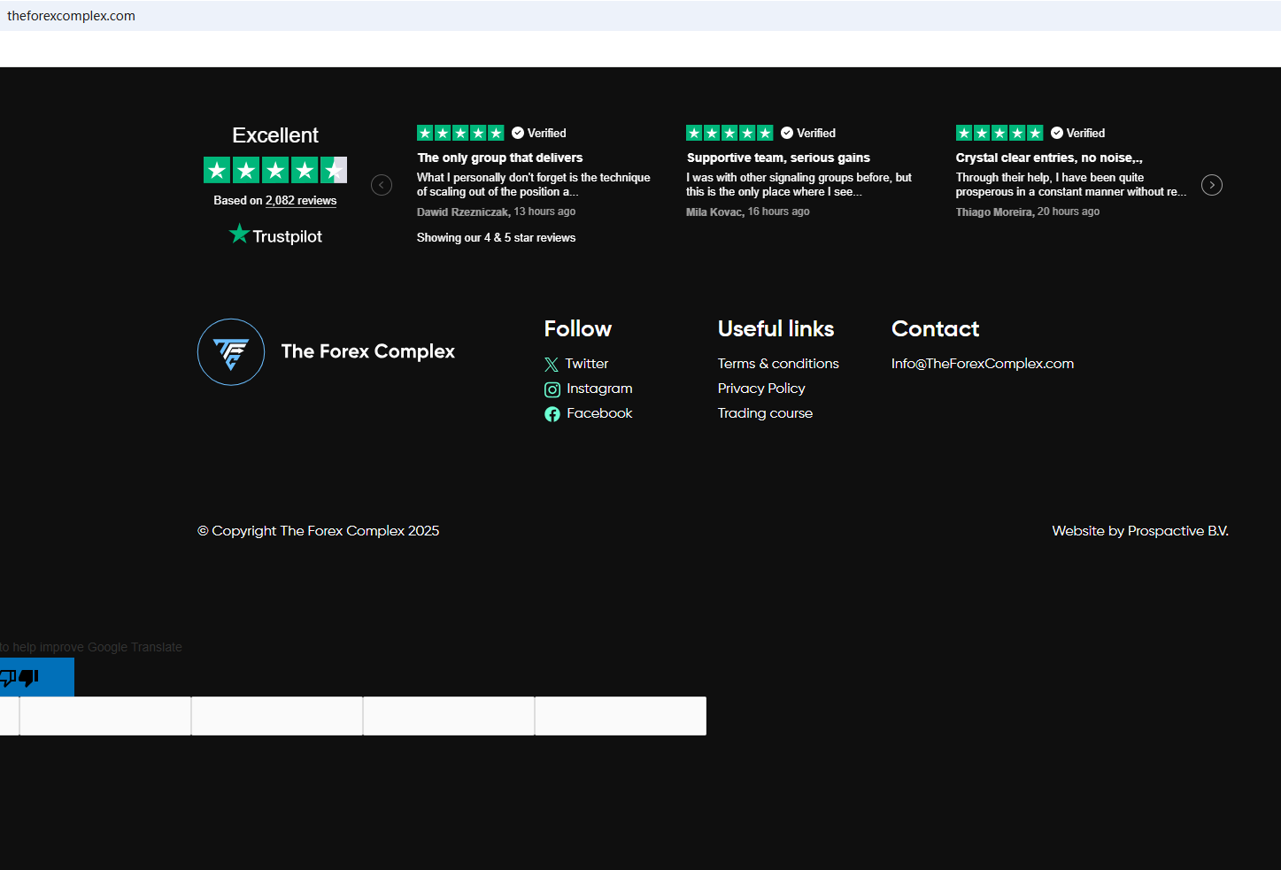Image resolution: width=1281 pixels, height=870 pixels.
Task: Click Website by Prospactive B.V. credit
Action: click(1139, 531)
